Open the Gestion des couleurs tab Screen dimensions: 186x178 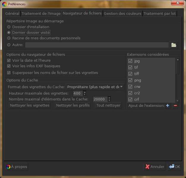(x=123, y=14)
